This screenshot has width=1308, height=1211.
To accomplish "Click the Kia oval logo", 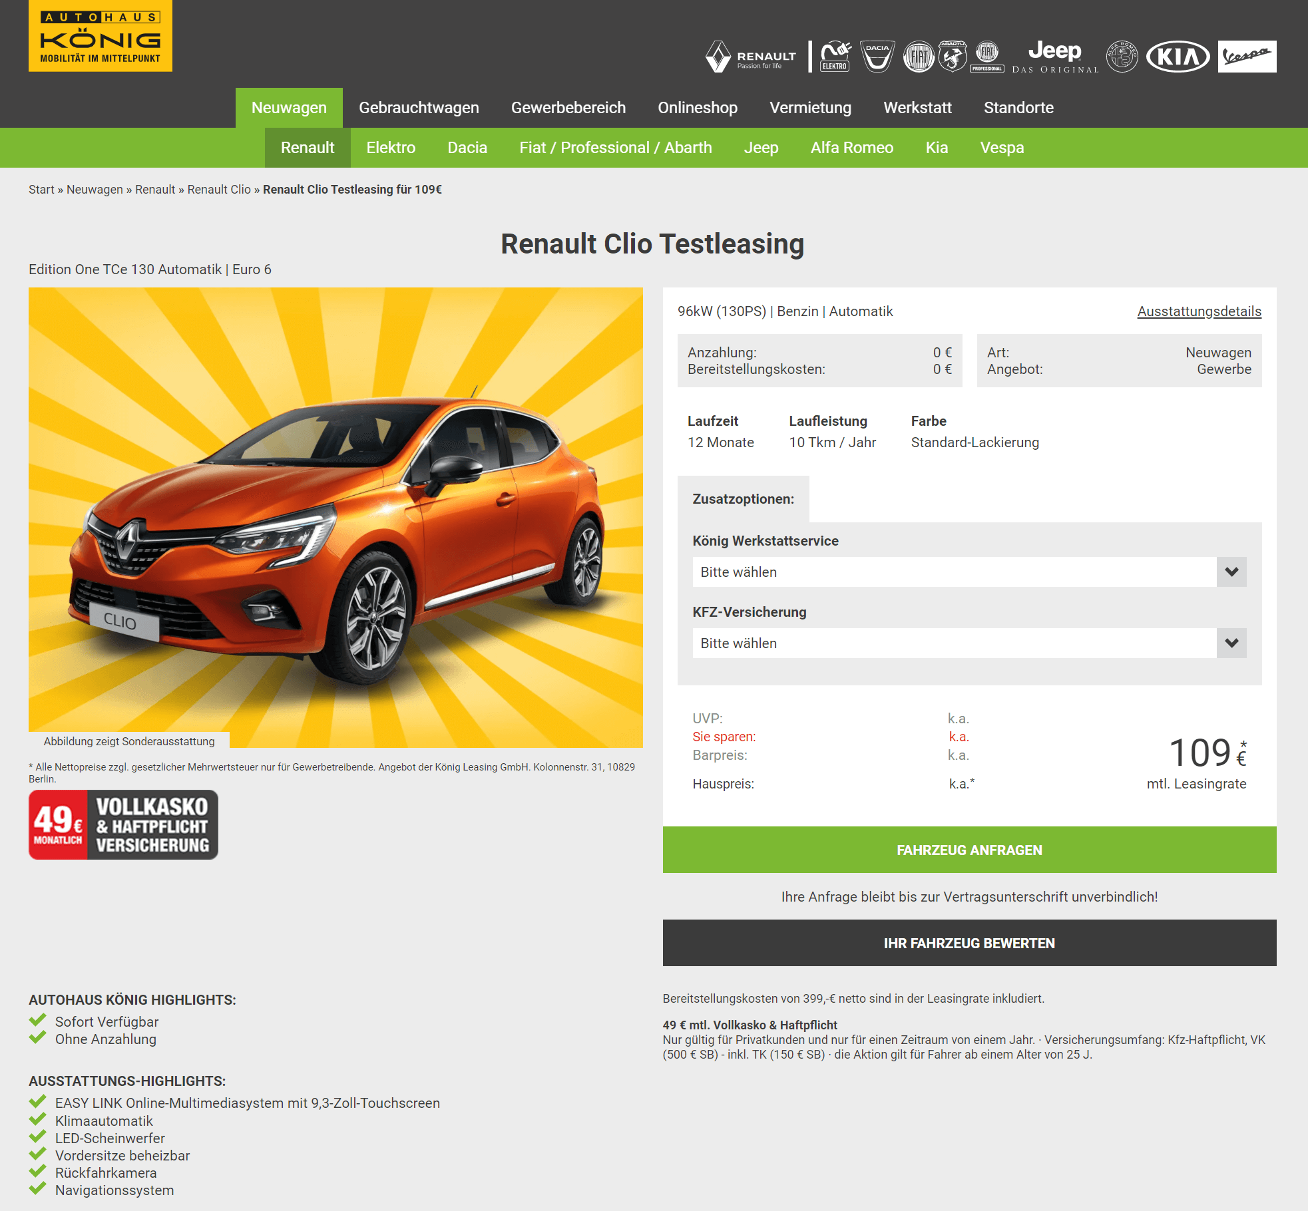I will click(x=1178, y=57).
